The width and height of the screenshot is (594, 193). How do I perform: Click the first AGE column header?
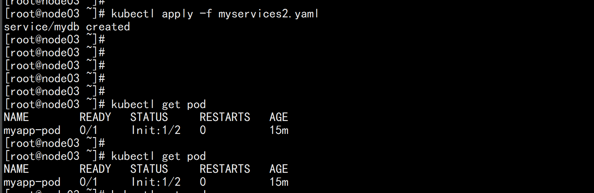[279, 117]
